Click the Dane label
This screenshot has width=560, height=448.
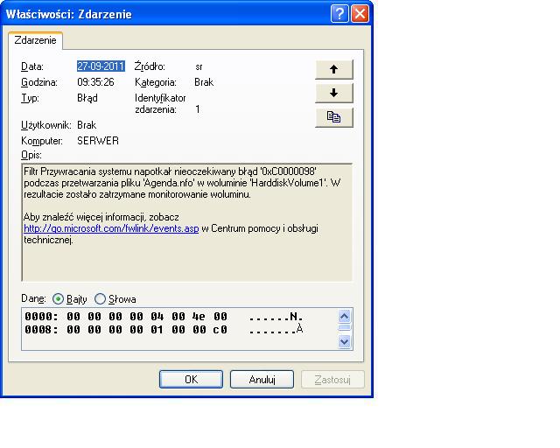33,298
